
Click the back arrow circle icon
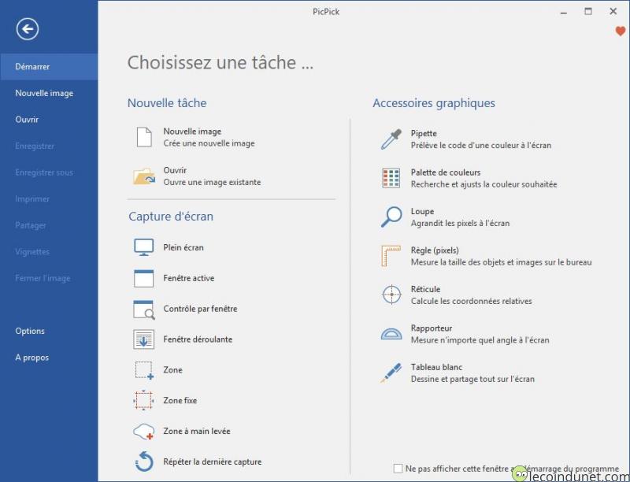pyautogui.click(x=28, y=29)
